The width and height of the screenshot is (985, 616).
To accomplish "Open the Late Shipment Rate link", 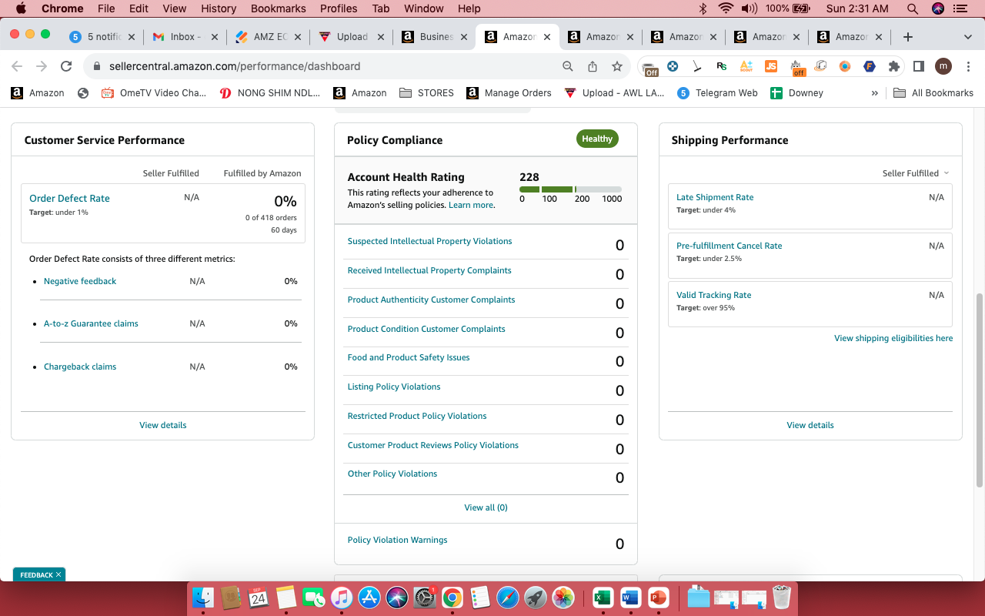I will click(715, 197).
